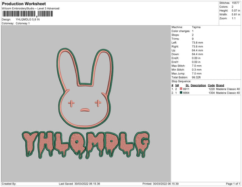Image resolution: width=242 pixels, height=187 pixels.
Task: Click the design name YHLQMDLG 5,8 IN
Action: coord(27,19)
